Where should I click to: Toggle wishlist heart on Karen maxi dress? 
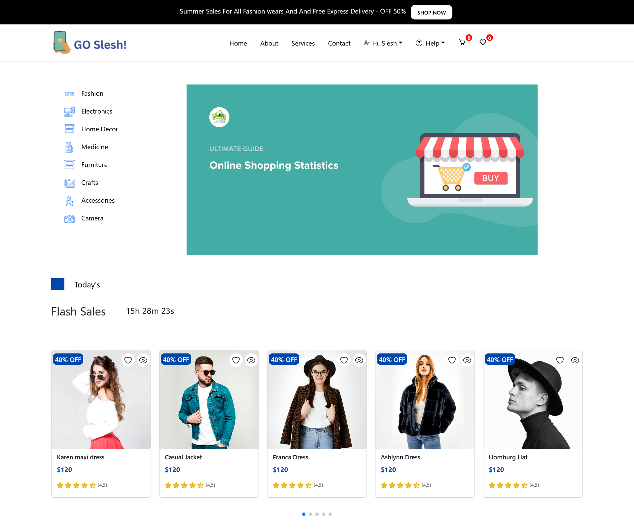(x=128, y=360)
